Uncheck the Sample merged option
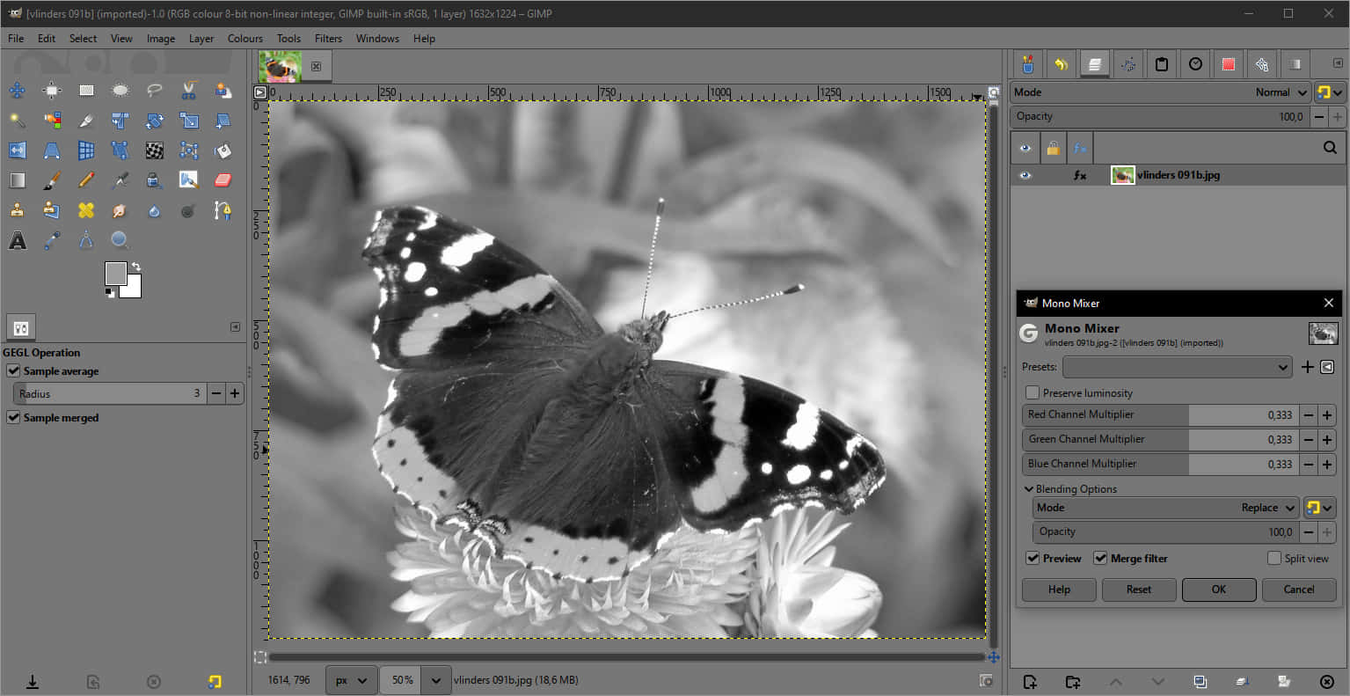 point(13,418)
